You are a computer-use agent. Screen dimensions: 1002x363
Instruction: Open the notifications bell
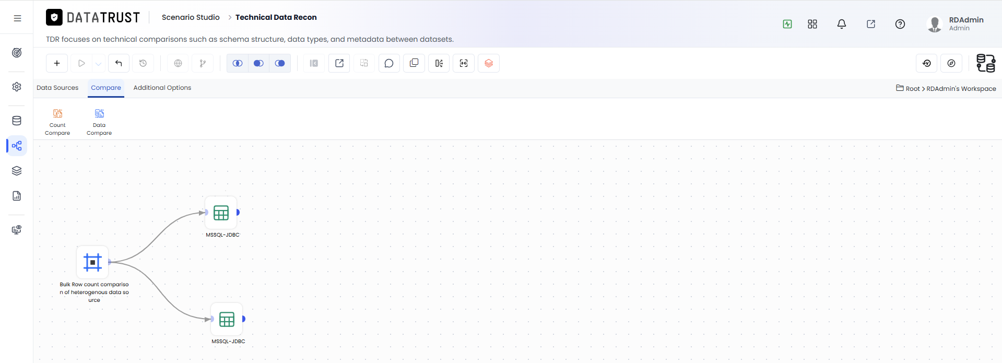pos(842,24)
